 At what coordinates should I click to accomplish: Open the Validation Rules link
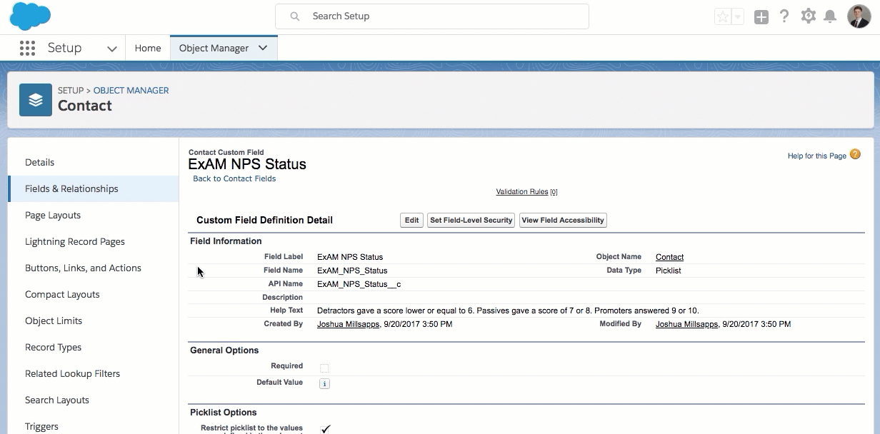pyautogui.click(x=522, y=191)
